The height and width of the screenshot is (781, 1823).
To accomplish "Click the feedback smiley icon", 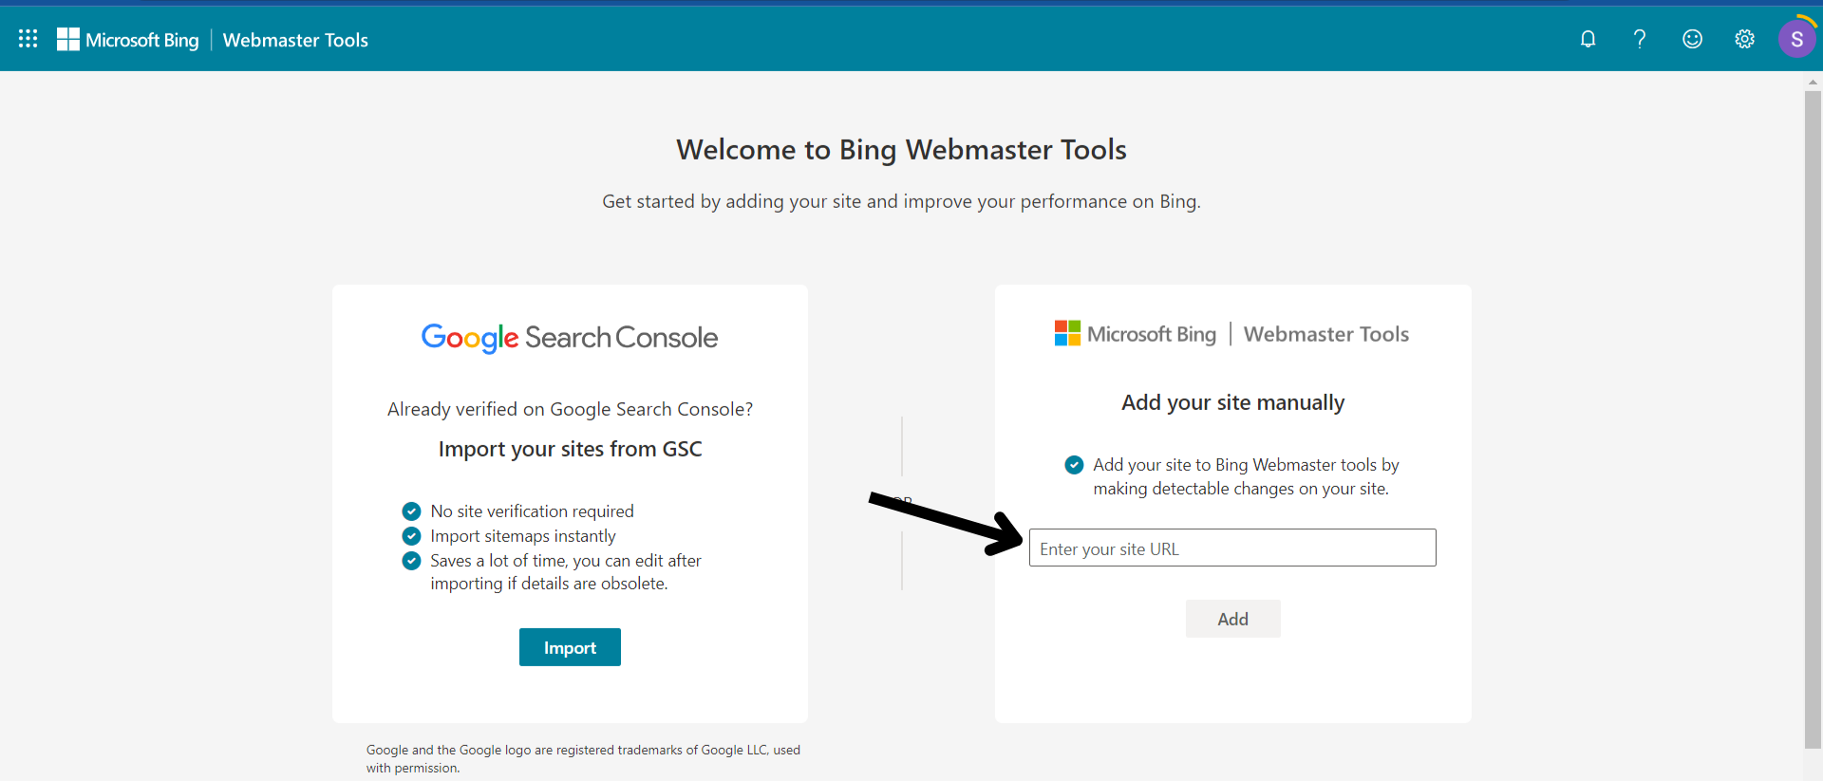I will pos(1692,39).
